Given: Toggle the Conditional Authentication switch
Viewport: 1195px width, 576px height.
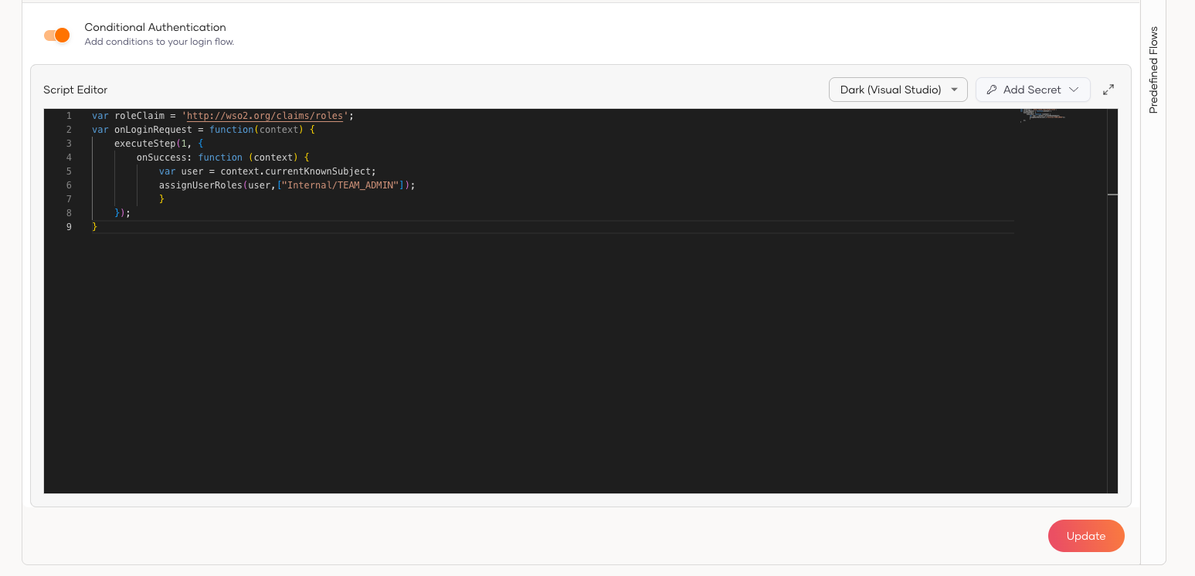Looking at the screenshot, I should pyautogui.click(x=56, y=35).
